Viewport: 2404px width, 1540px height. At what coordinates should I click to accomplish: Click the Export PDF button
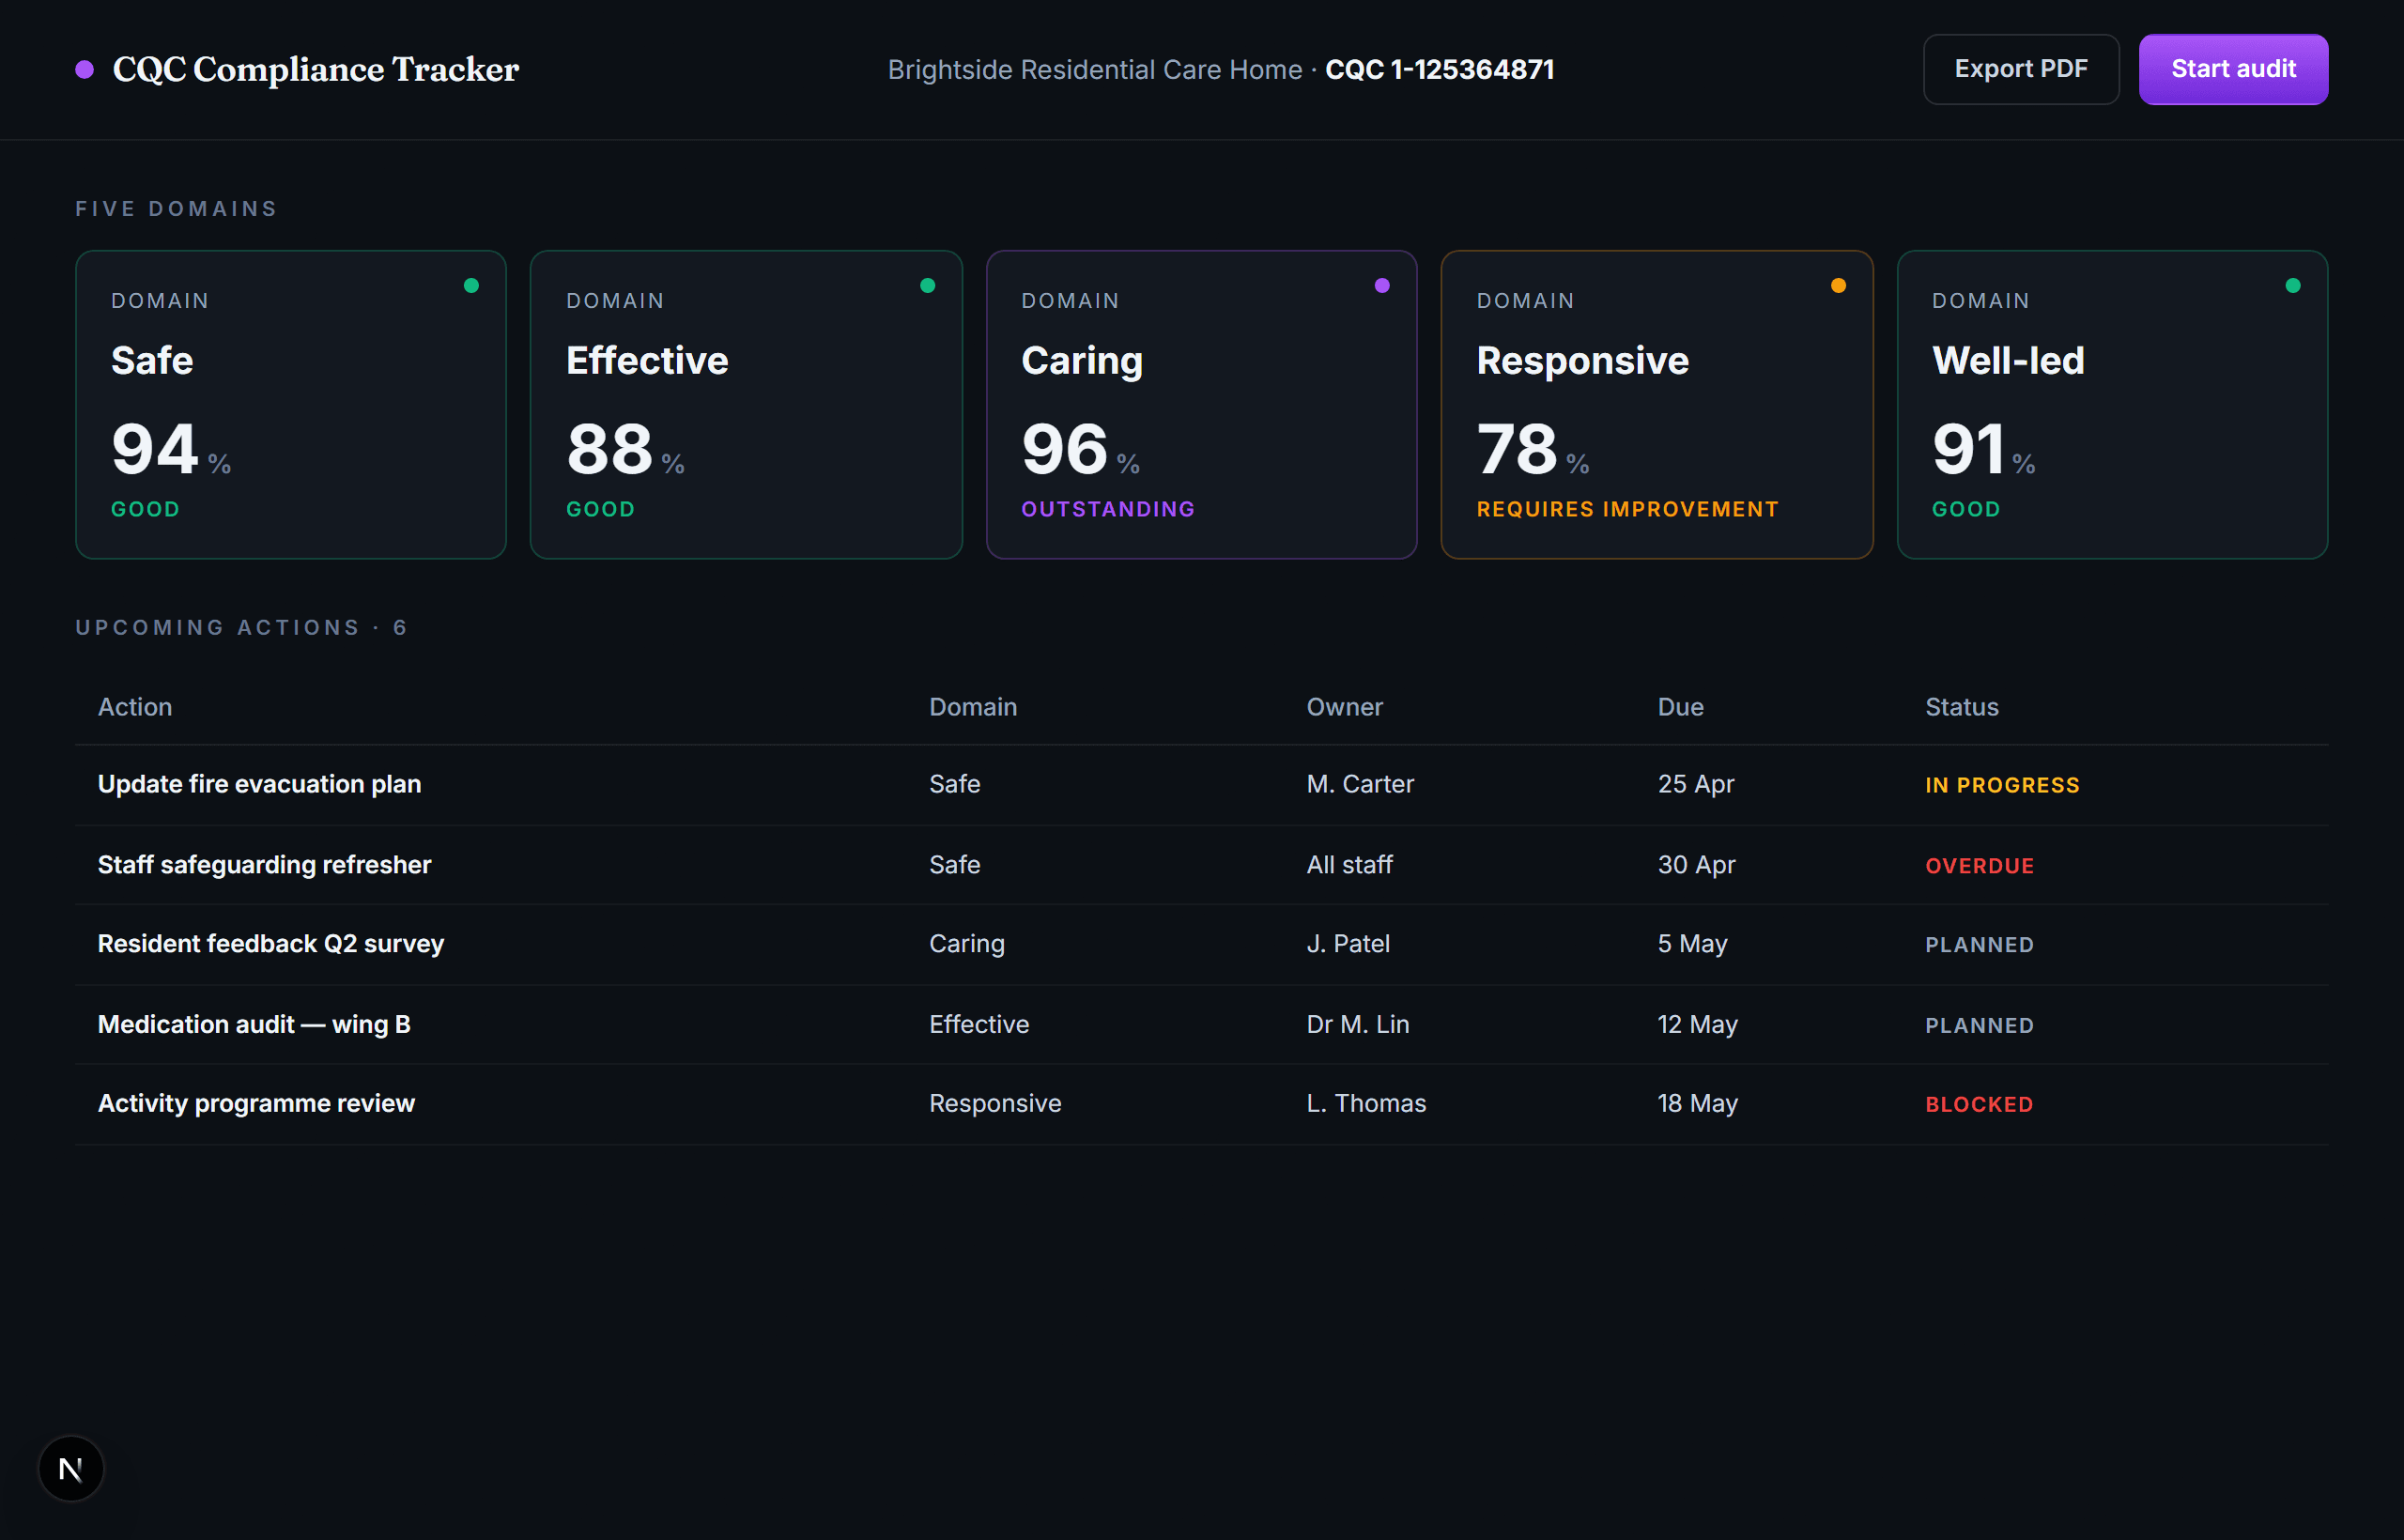2020,69
